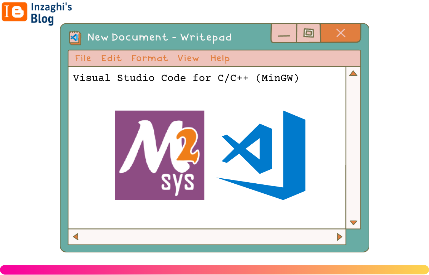Viewport: 429px width, 275px height.
Task: Click the scroll-right arrow on horizontal scrollbar
Action: coord(340,237)
